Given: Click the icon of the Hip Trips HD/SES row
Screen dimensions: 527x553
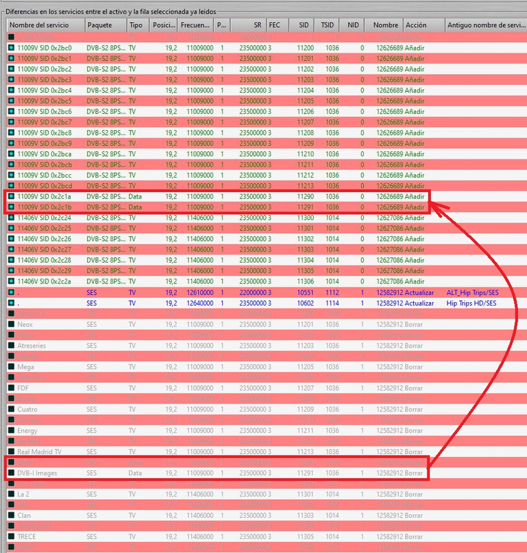Looking at the screenshot, I should (11, 303).
